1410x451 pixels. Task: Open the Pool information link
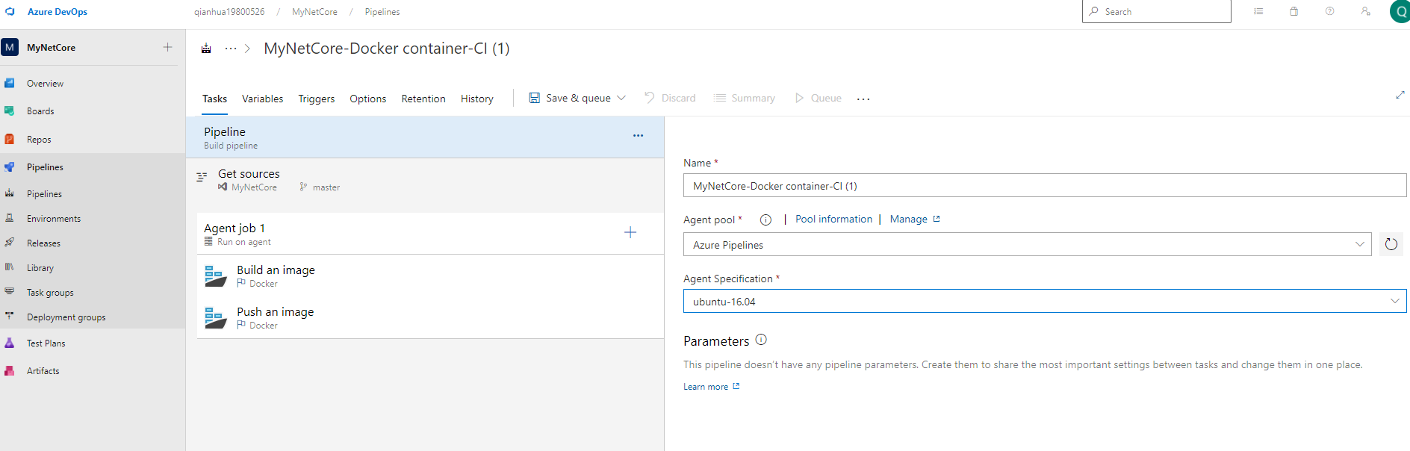click(833, 219)
